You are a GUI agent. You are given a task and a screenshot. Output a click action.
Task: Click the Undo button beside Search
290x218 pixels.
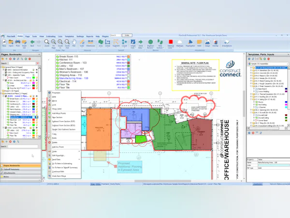coord(127,35)
